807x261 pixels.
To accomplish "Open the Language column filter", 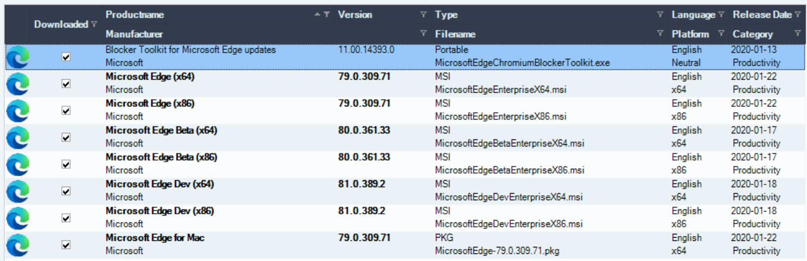I will [x=721, y=15].
